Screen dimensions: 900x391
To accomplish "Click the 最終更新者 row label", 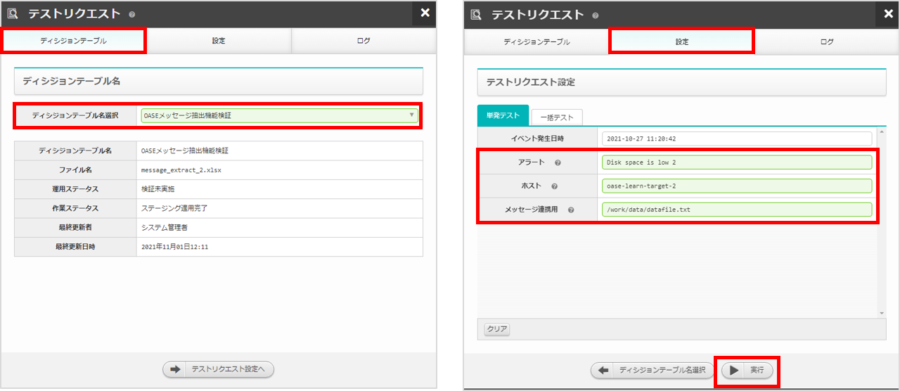I will click(x=75, y=227).
